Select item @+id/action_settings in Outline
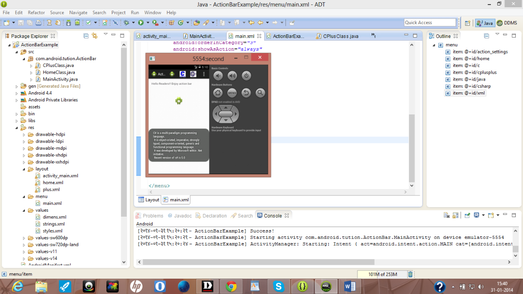This screenshot has width=523, height=294. tap(477, 52)
